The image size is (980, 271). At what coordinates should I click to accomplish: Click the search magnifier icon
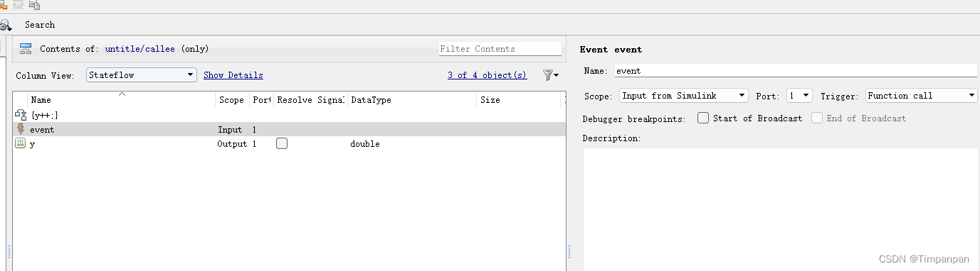5,25
